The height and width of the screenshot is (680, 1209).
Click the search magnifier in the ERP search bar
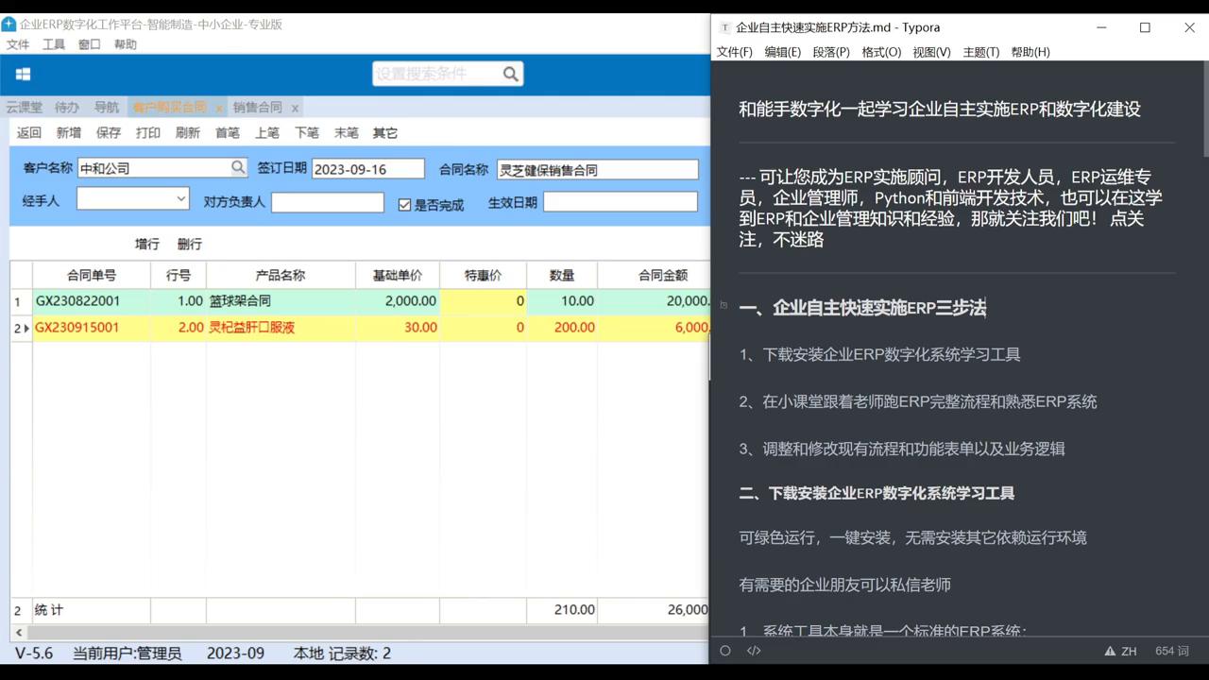pos(509,74)
